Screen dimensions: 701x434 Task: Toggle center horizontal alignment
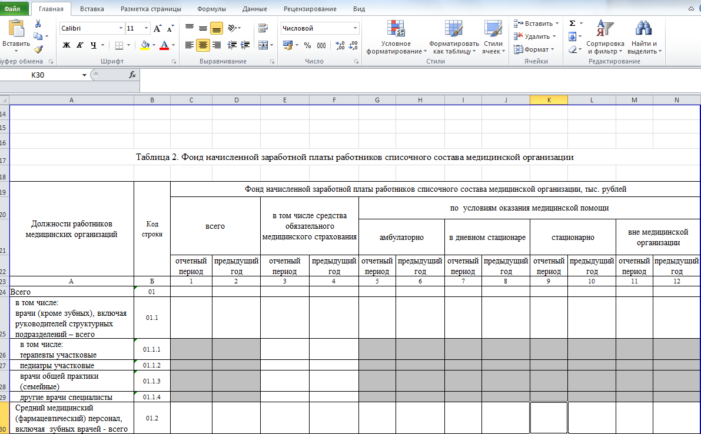[x=203, y=45]
